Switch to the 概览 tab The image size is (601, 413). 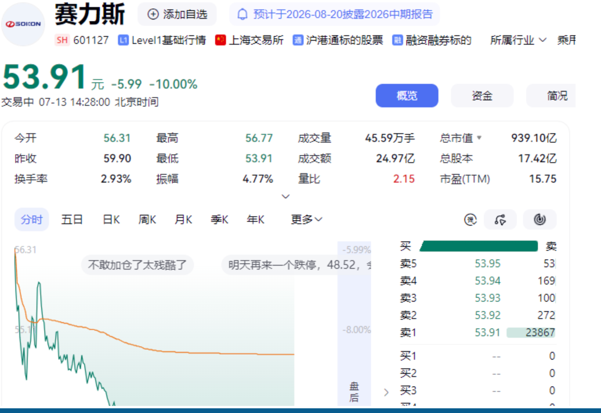point(407,96)
